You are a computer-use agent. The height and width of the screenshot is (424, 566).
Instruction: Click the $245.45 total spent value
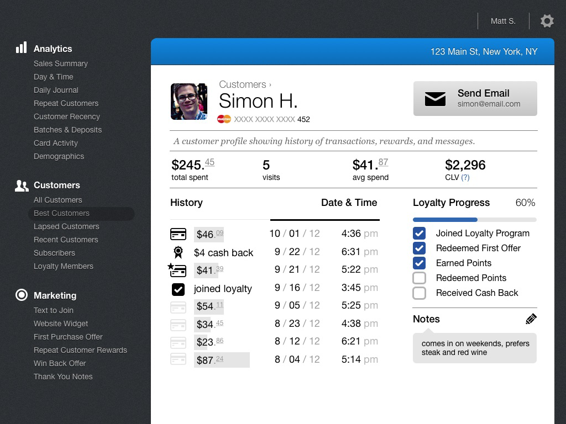click(193, 165)
